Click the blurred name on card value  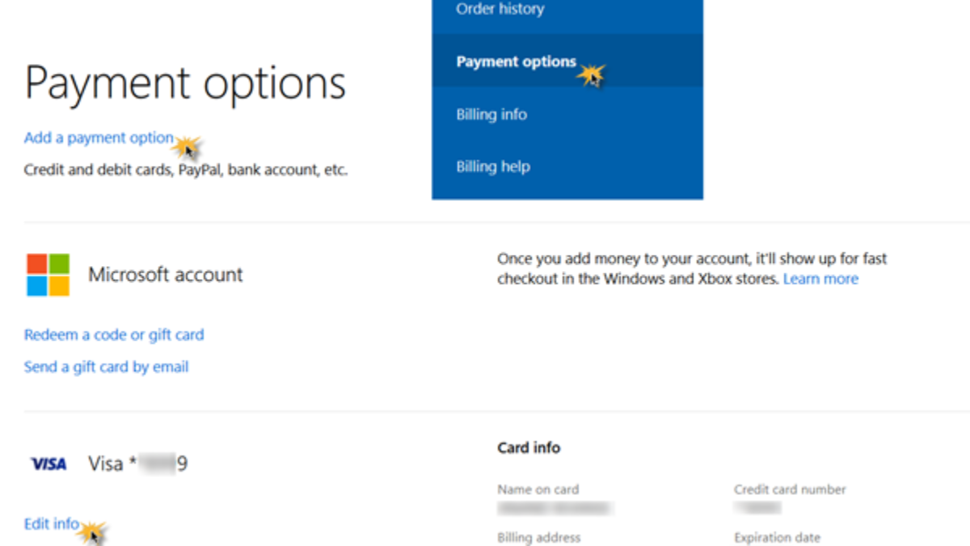tap(555, 509)
